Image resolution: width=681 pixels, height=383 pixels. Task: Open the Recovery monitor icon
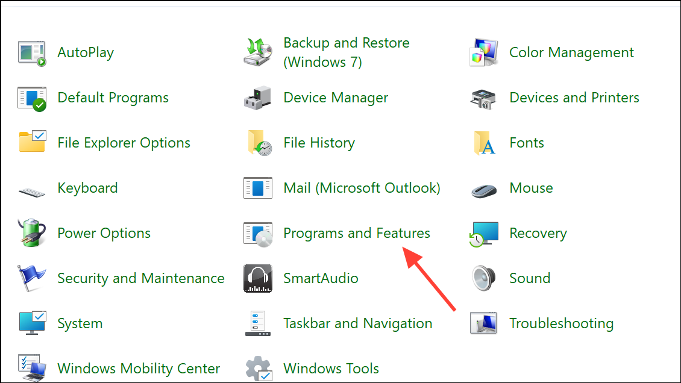tap(484, 234)
